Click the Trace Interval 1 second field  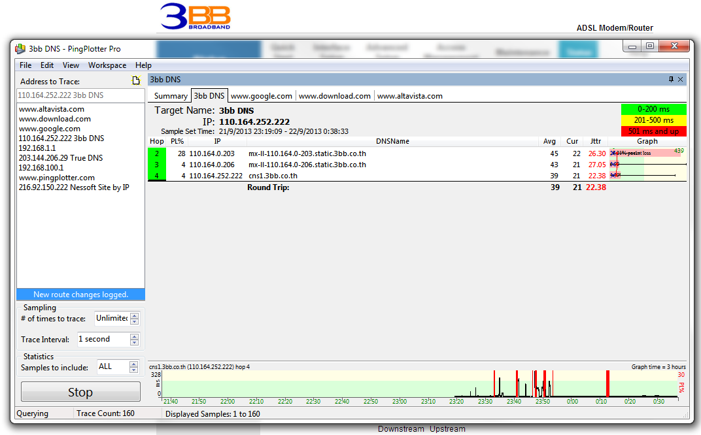(103, 339)
